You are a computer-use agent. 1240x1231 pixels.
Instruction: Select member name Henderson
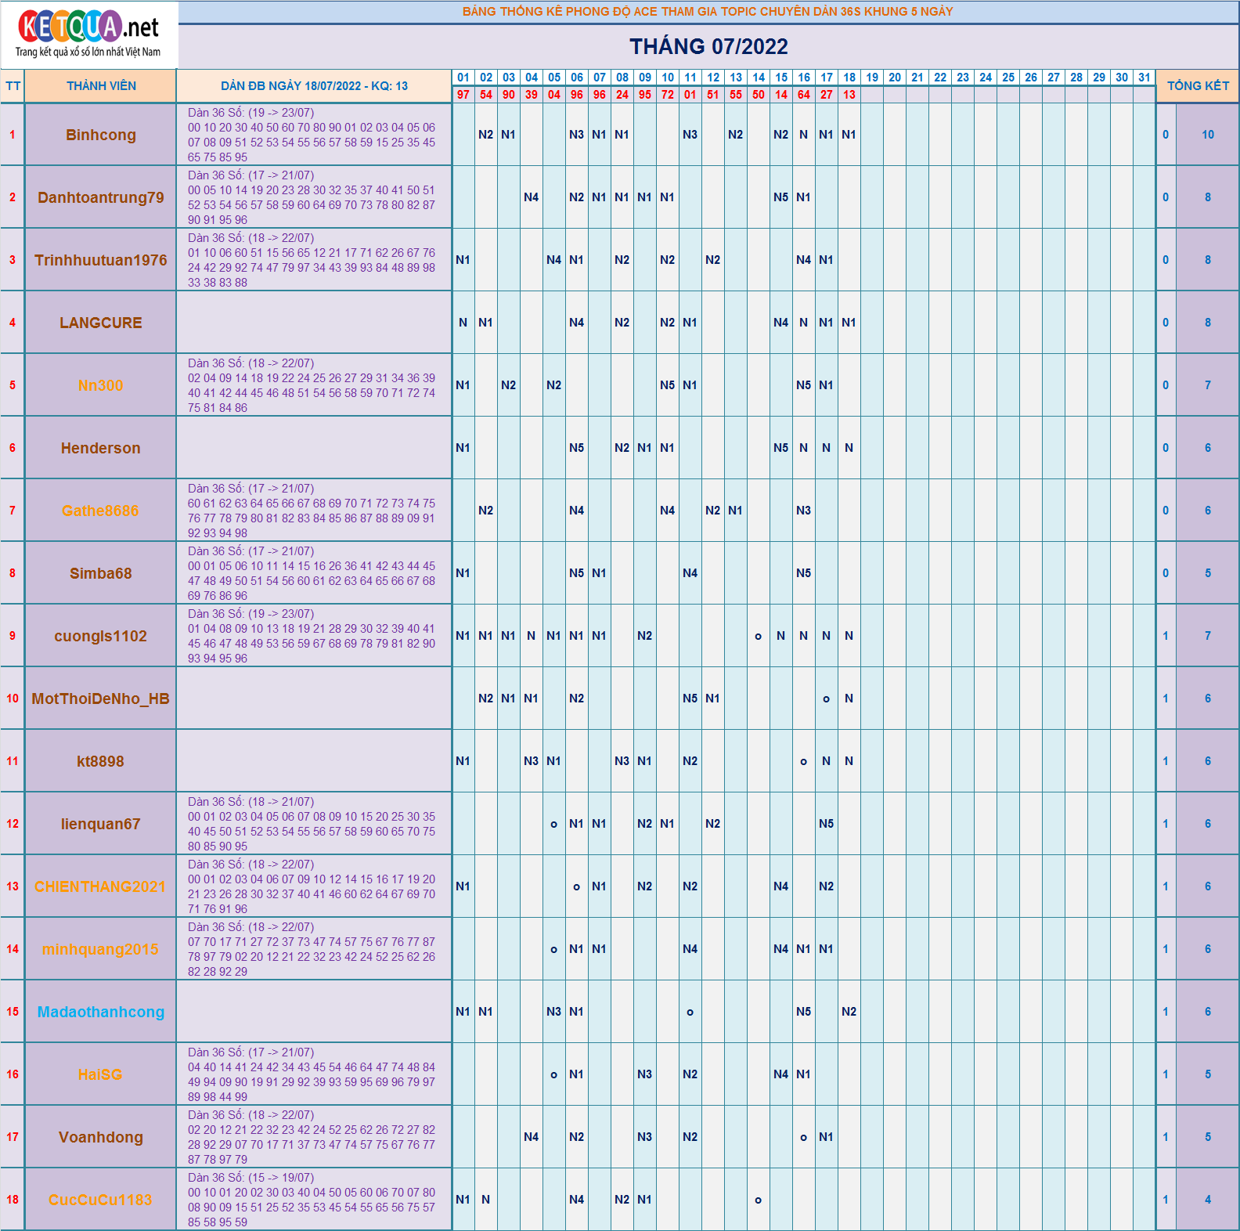point(101,448)
